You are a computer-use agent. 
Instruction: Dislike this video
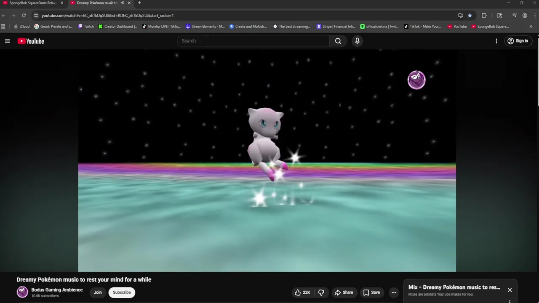[321, 292]
